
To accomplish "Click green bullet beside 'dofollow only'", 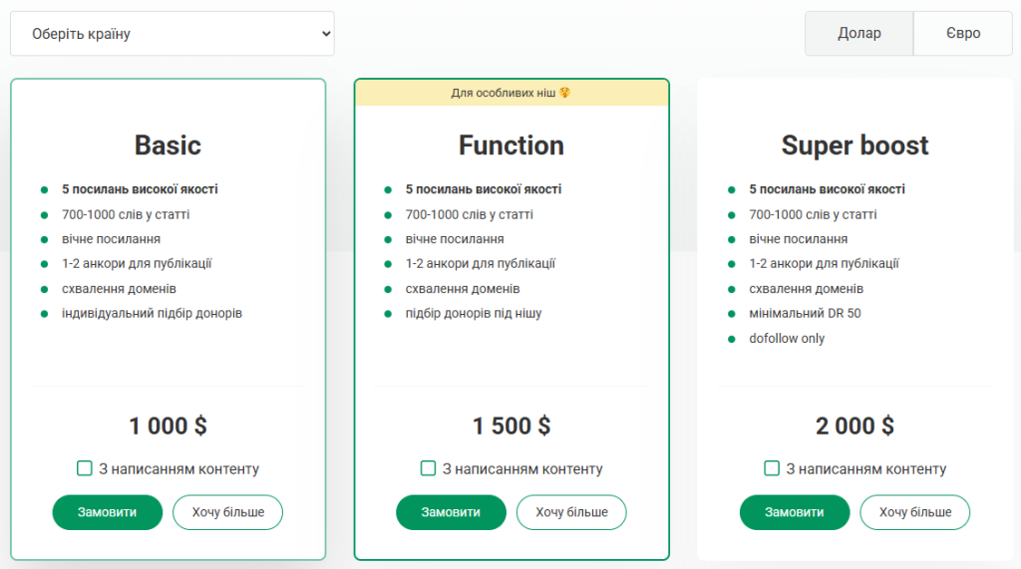I will tap(731, 339).
